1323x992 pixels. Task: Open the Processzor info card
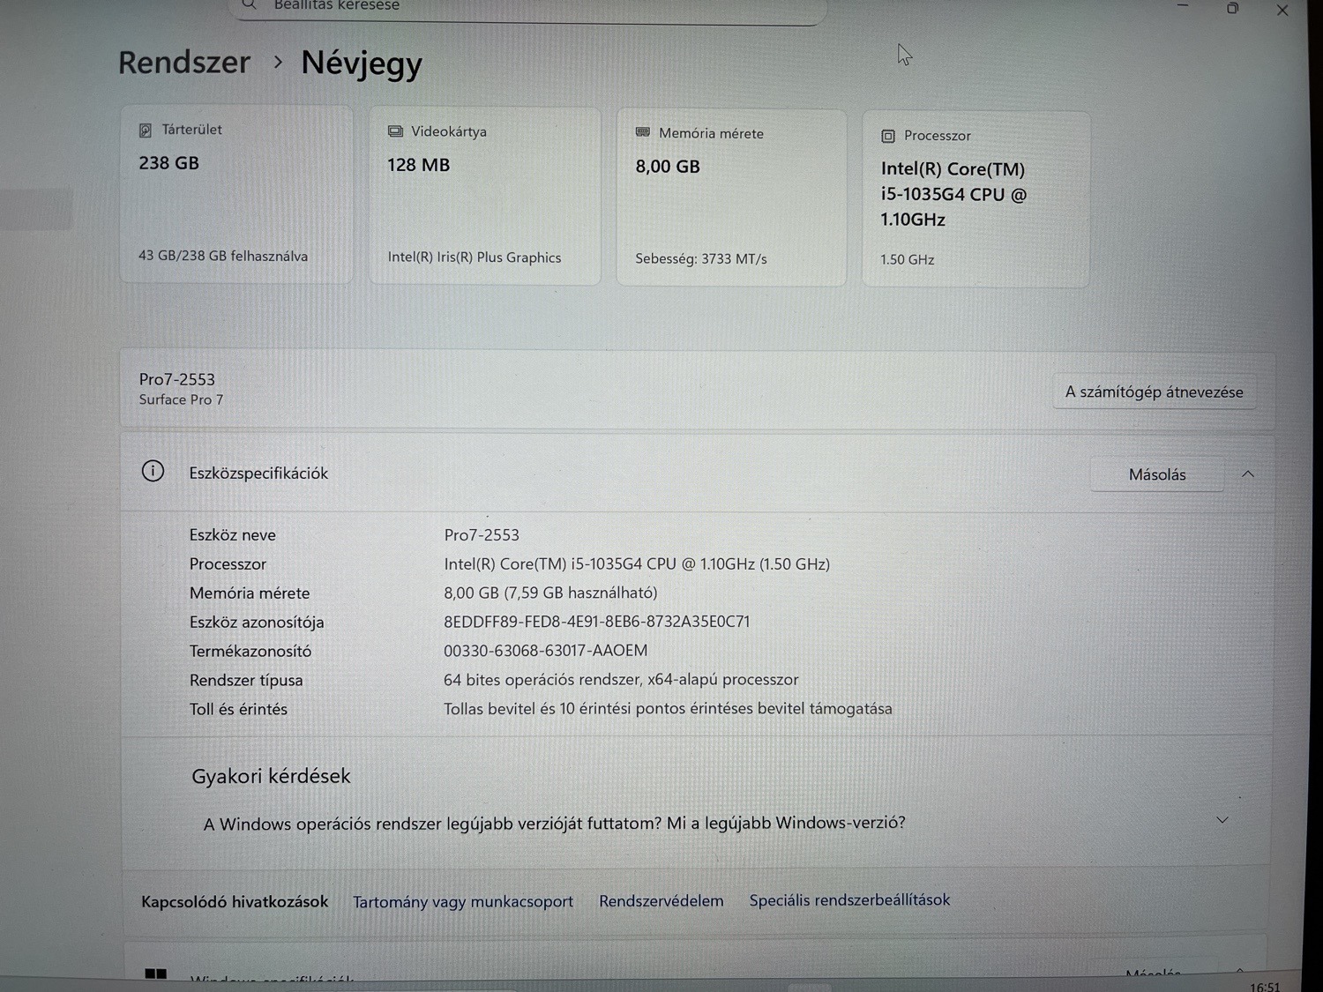pyautogui.click(x=975, y=199)
